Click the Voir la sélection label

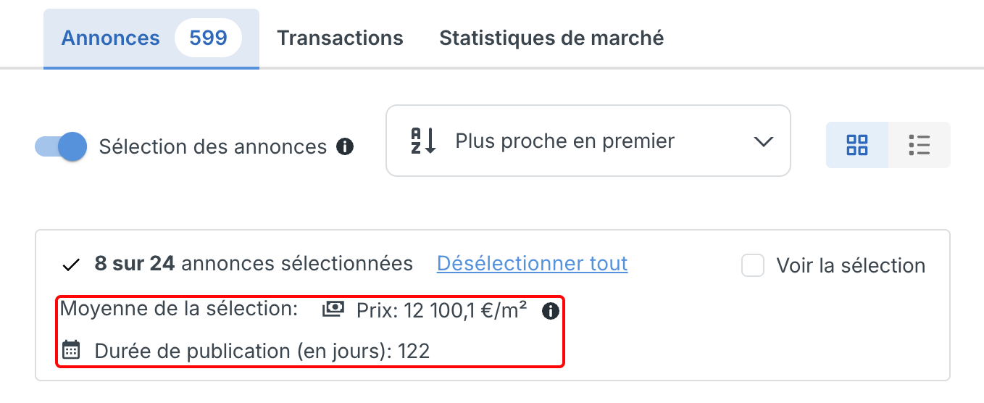tap(851, 266)
